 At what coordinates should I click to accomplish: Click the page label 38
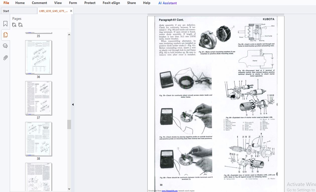coord(38,159)
